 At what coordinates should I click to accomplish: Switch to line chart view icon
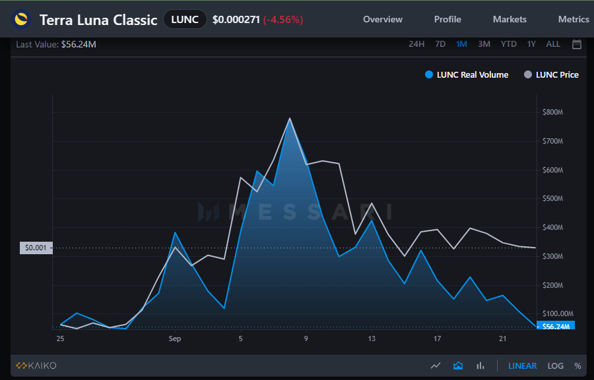436,366
